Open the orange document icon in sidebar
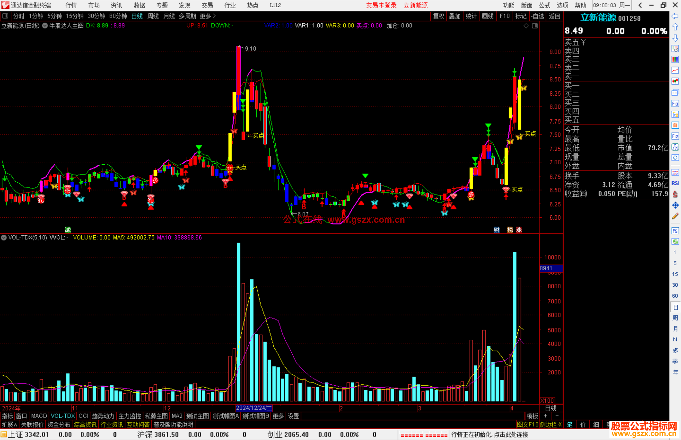 click(x=675, y=125)
